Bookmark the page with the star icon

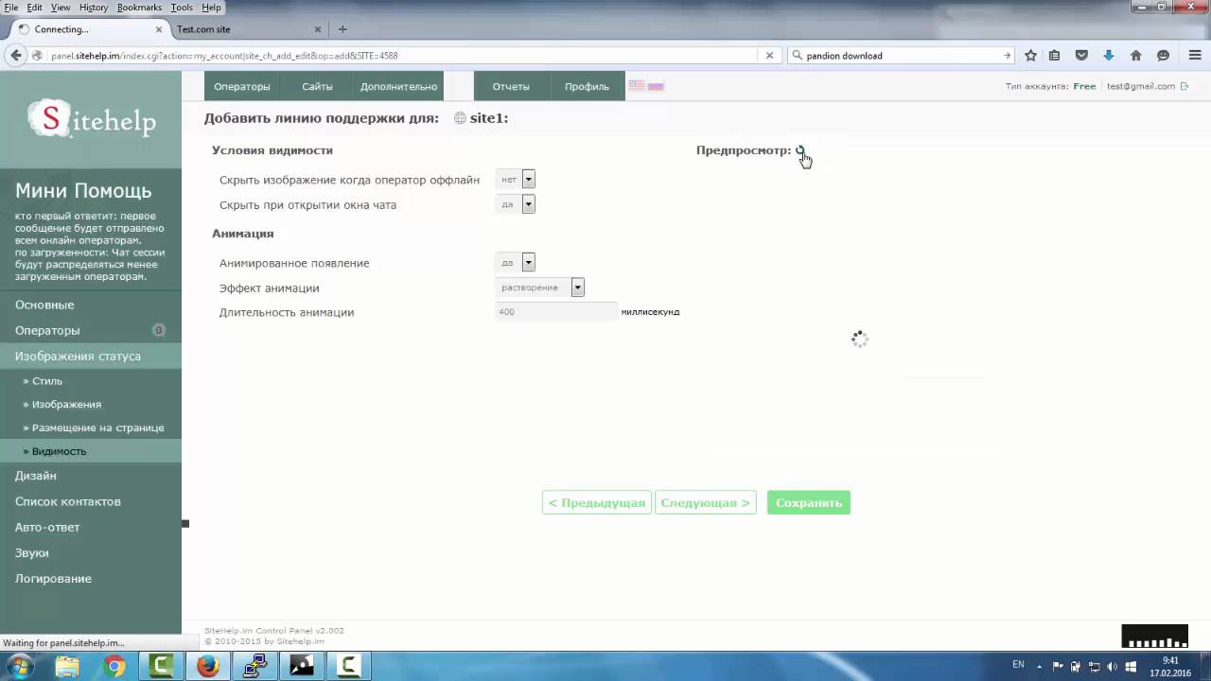[x=1028, y=55]
